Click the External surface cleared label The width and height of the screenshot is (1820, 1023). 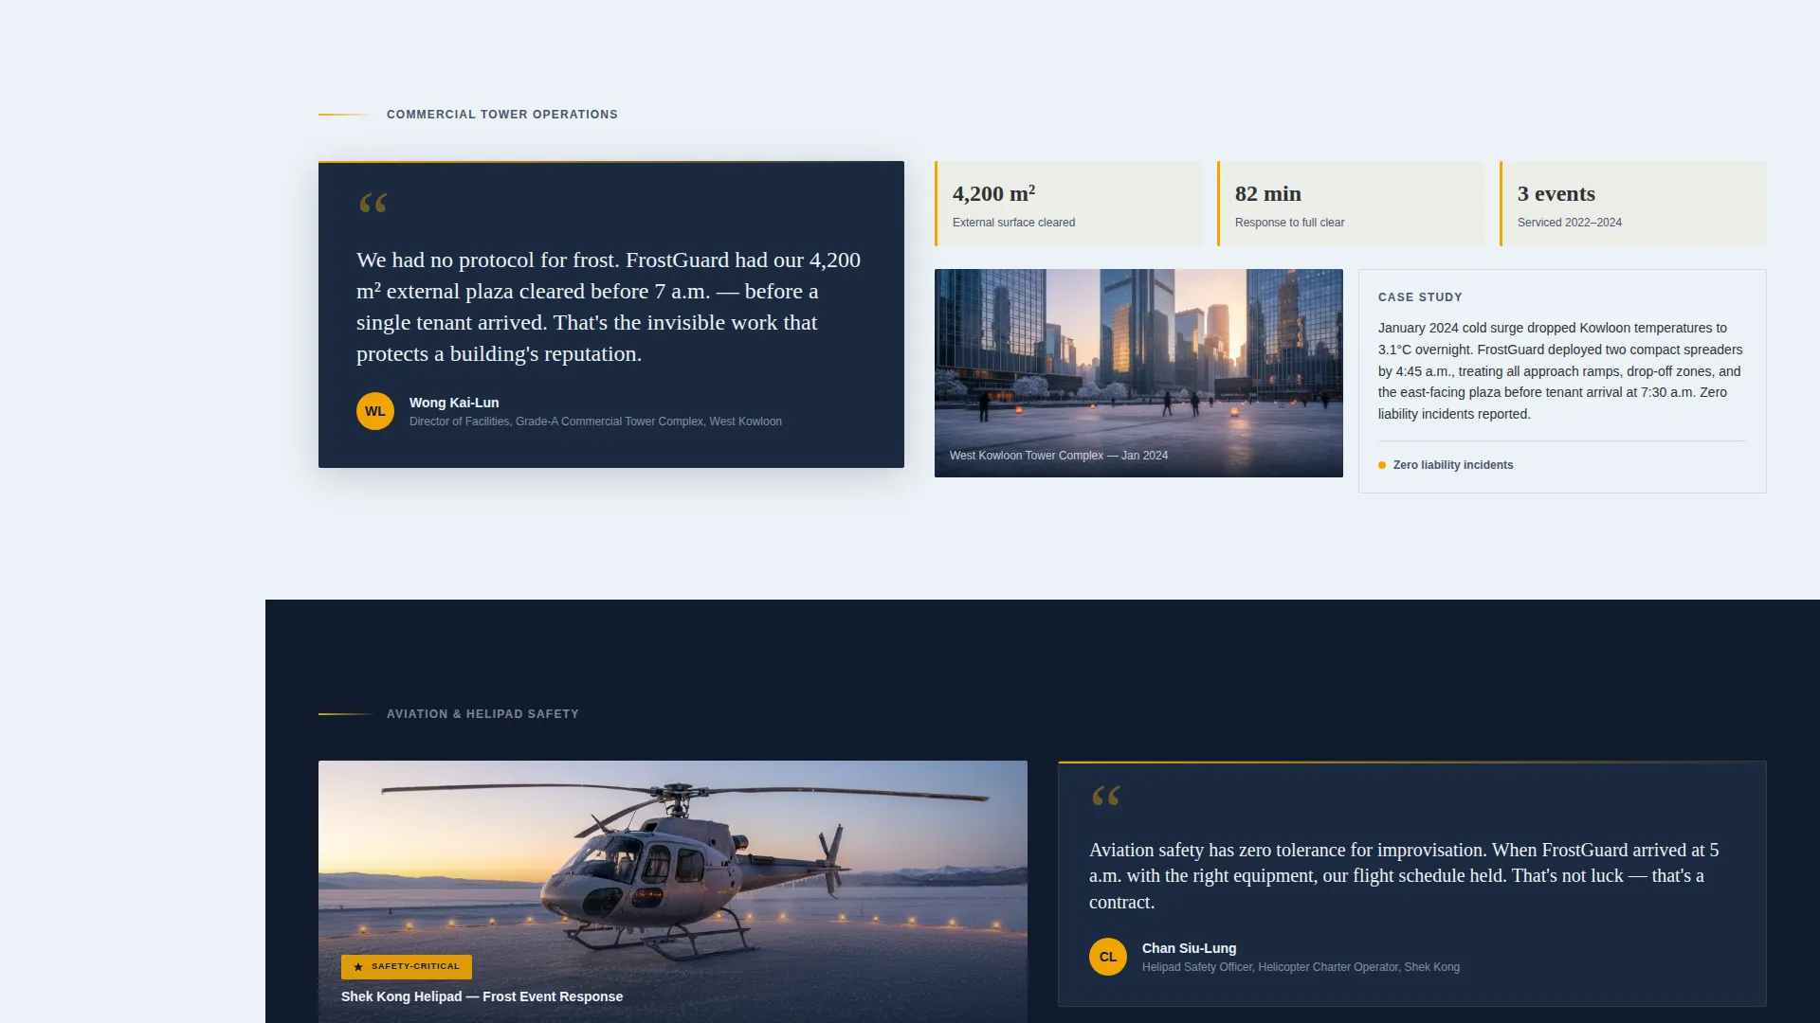pyautogui.click(x=1013, y=223)
